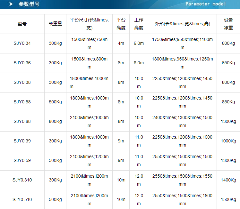This screenshot has height=209, width=240.
Task: Select the 300Kg load in SJY0.34 row
Action: (56, 43)
